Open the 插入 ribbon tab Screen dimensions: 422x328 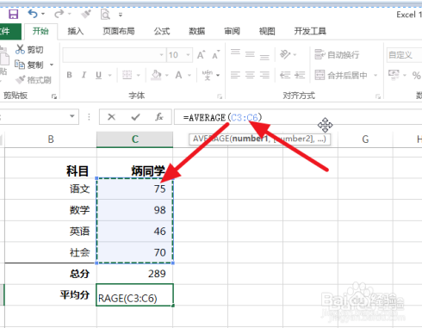76,31
